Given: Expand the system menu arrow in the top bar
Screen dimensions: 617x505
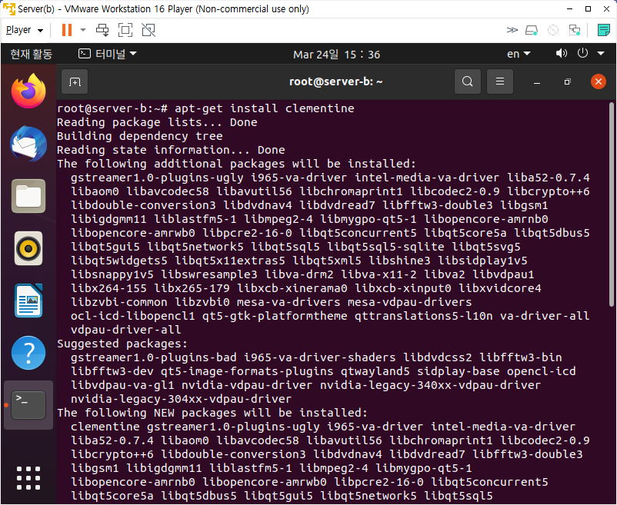Looking at the screenshot, I should tap(601, 54).
